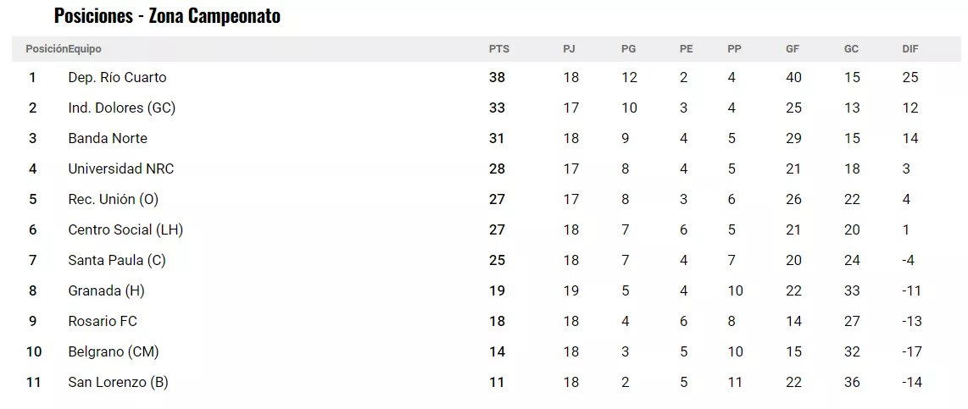Image resolution: width=968 pixels, height=409 pixels.
Task: Sort by the PTS column header
Action: (x=499, y=49)
